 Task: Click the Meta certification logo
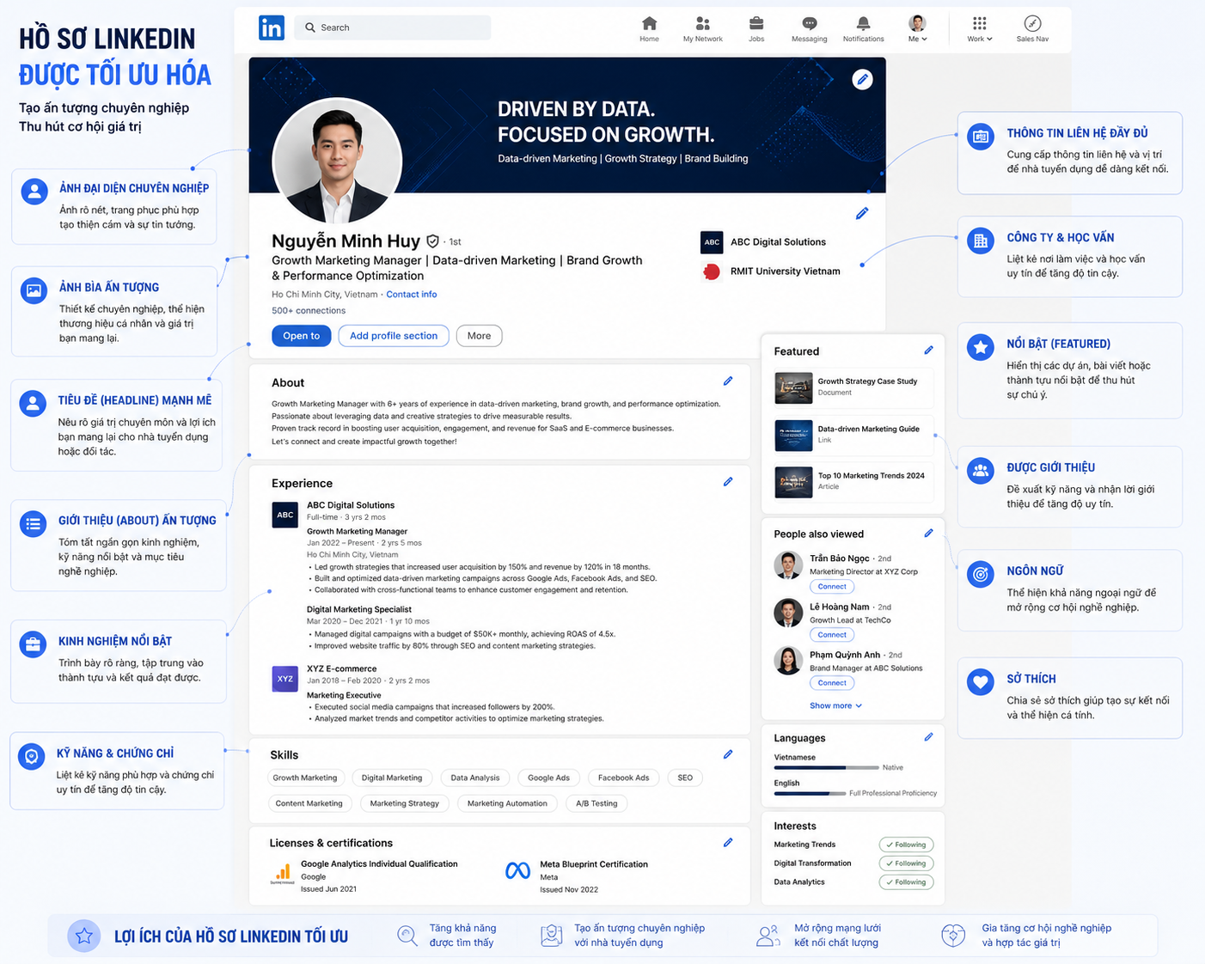(x=517, y=871)
